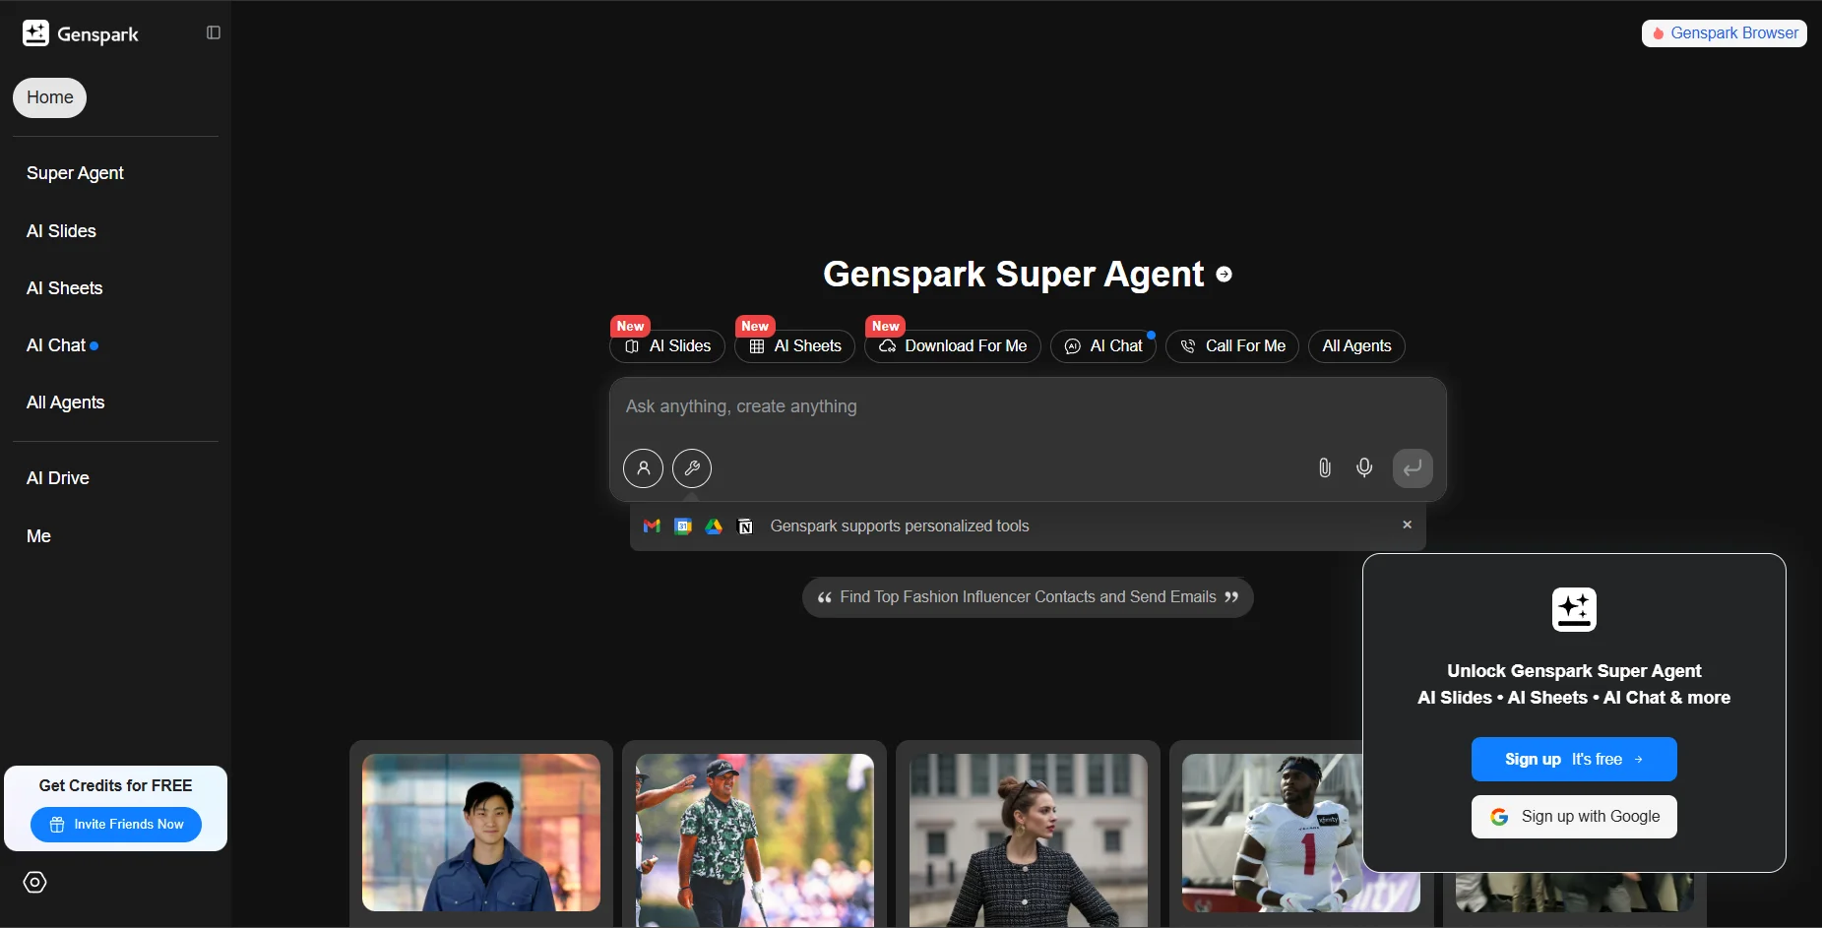Screen dimensions: 1822x928
Task: Open the thumbnail of woman in tweed jacket
Action: tap(1028, 840)
